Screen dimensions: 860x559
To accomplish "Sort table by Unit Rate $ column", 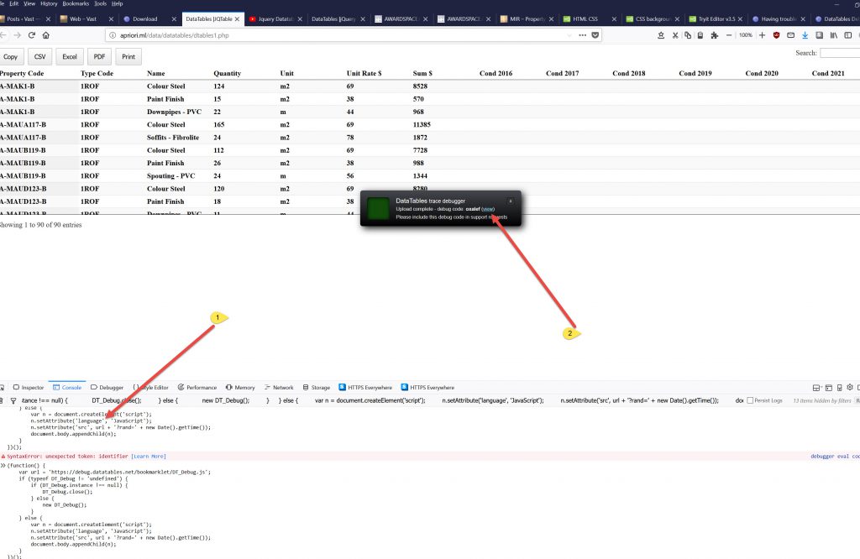I will pos(364,74).
